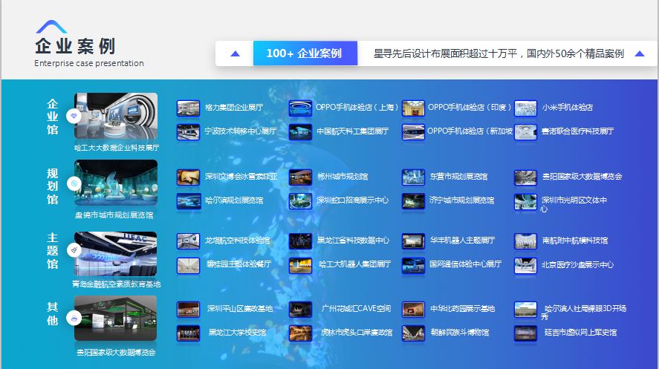Image resolution: width=659 pixels, height=369 pixels.
Task: Open the 哈尔滨人社局裸眼3D开场秀 link text
Action: (584, 313)
